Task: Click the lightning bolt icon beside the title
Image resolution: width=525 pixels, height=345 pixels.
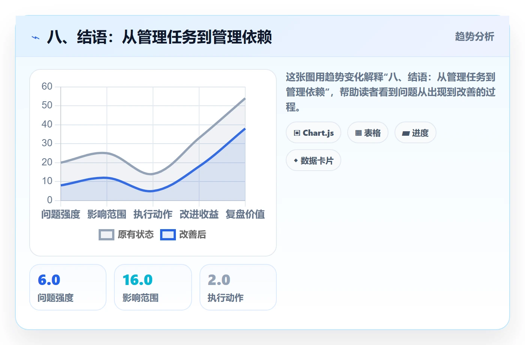Action: pos(36,37)
